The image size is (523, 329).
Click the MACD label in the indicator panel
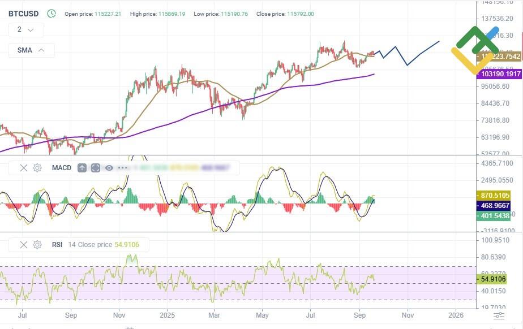point(61,167)
